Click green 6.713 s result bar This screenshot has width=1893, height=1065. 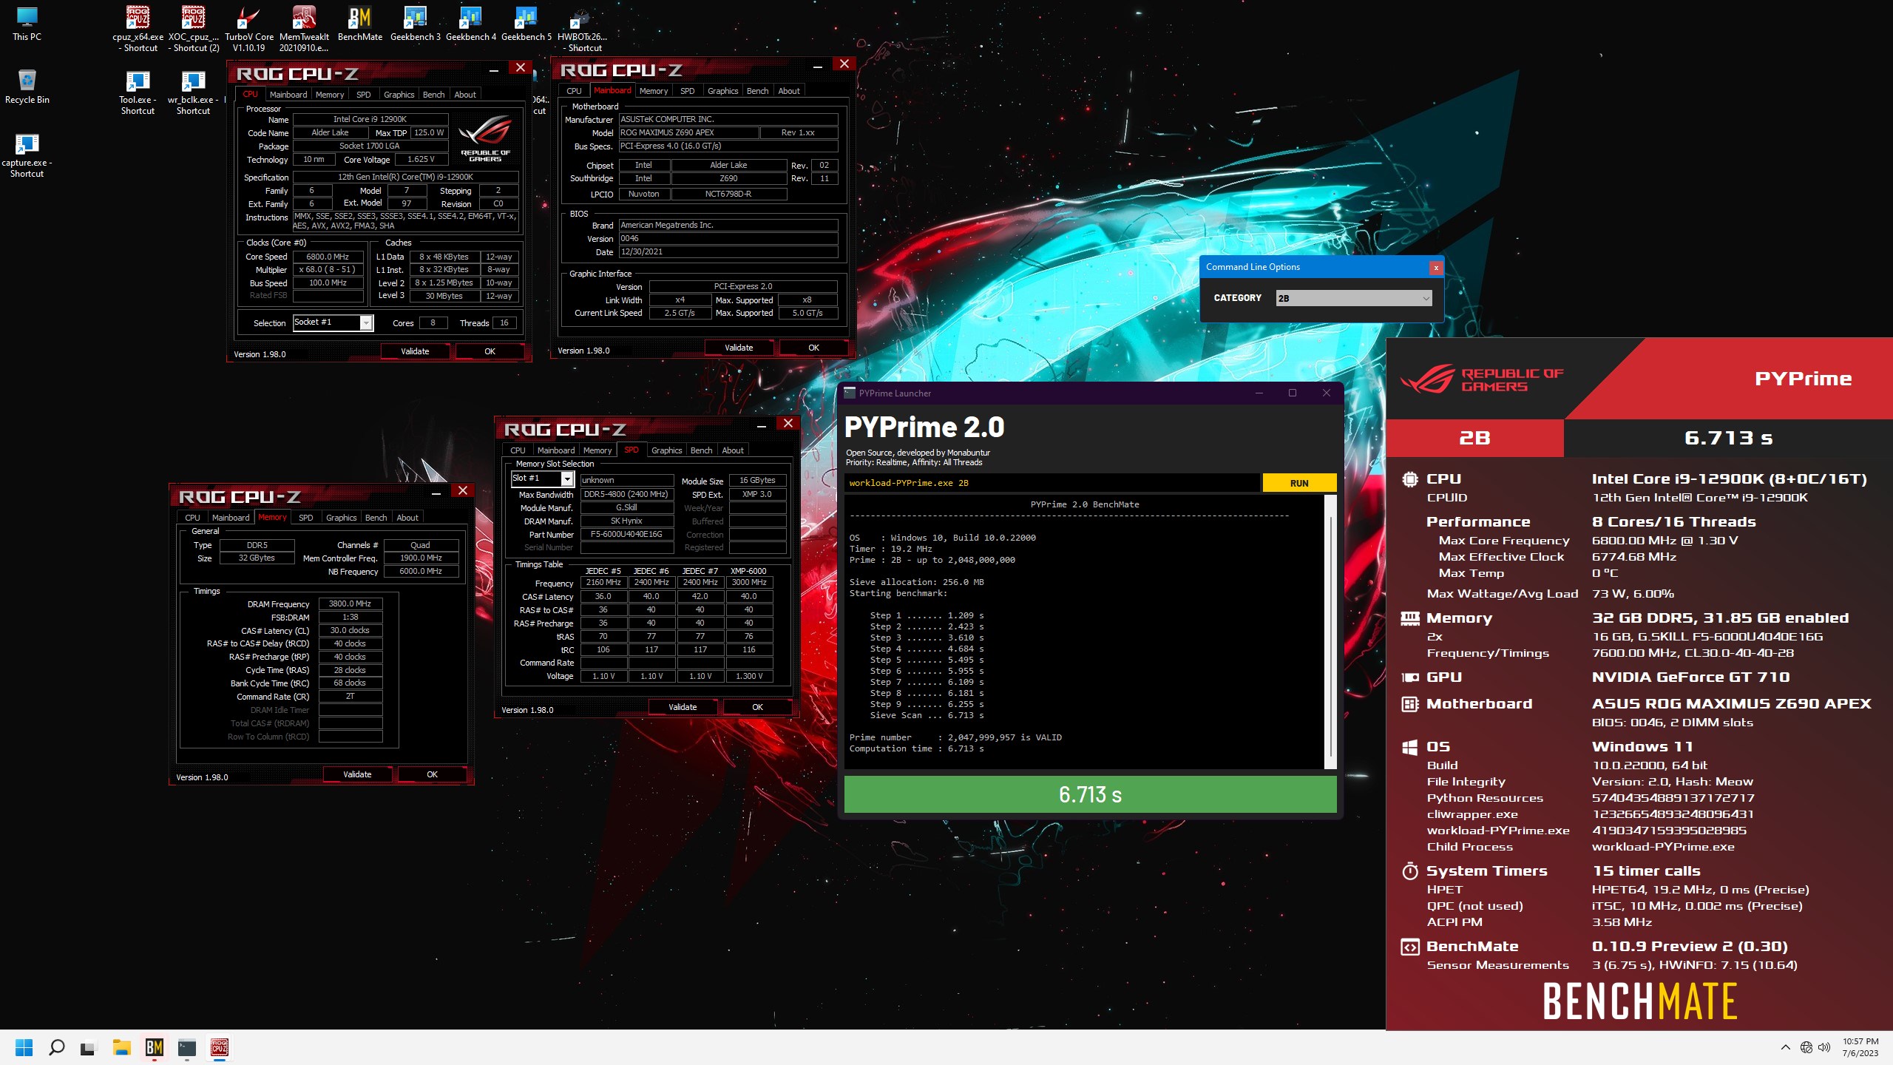[1090, 794]
